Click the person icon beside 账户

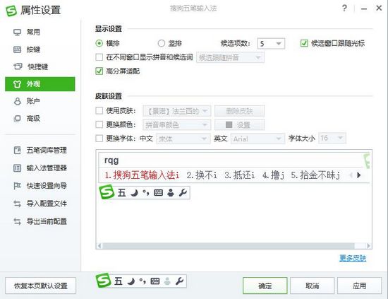tap(18, 101)
